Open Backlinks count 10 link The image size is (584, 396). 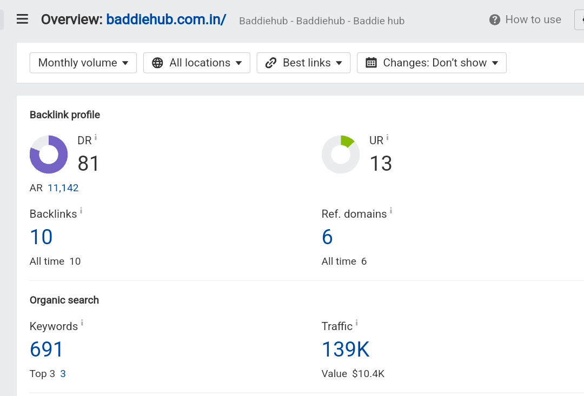(41, 237)
